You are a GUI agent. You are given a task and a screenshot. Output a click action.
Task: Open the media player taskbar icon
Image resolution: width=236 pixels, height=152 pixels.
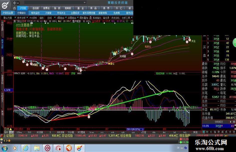click(x=15, y=148)
